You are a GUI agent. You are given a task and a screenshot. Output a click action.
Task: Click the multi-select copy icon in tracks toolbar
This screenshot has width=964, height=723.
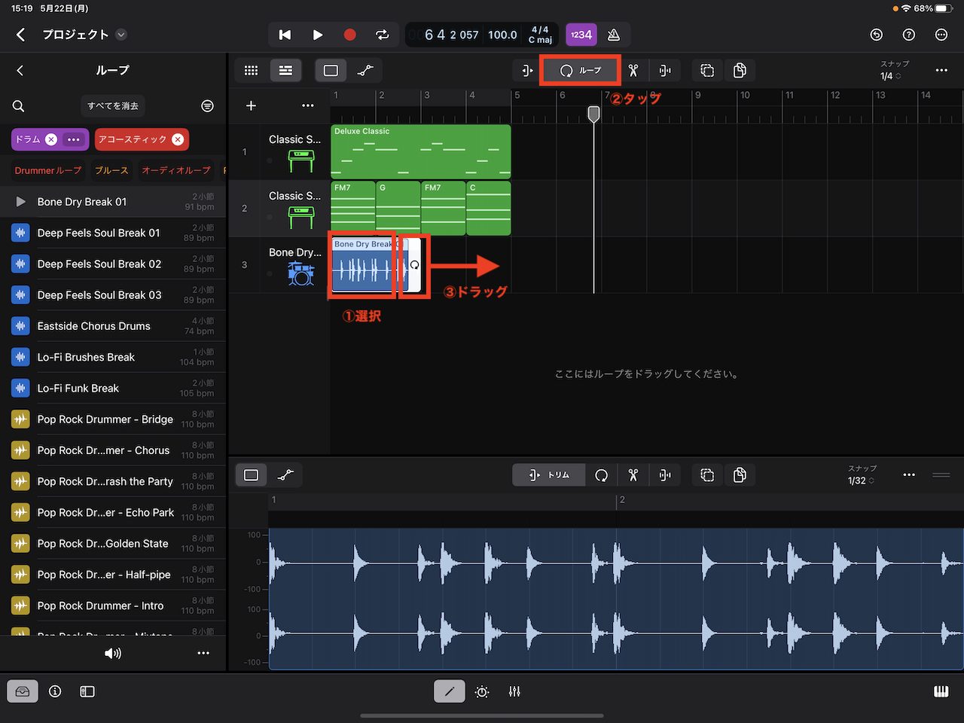tap(707, 70)
